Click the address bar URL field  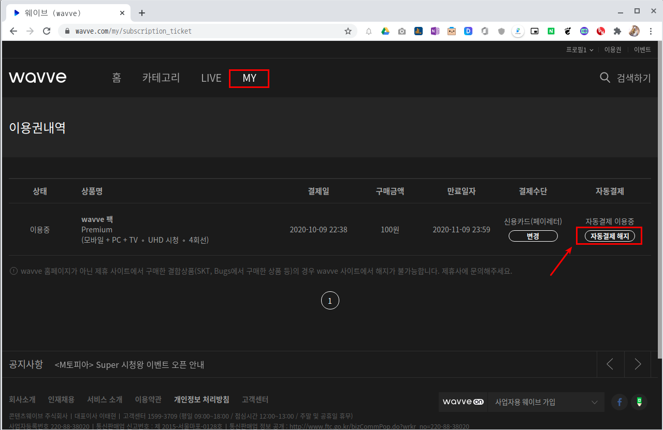tap(207, 31)
